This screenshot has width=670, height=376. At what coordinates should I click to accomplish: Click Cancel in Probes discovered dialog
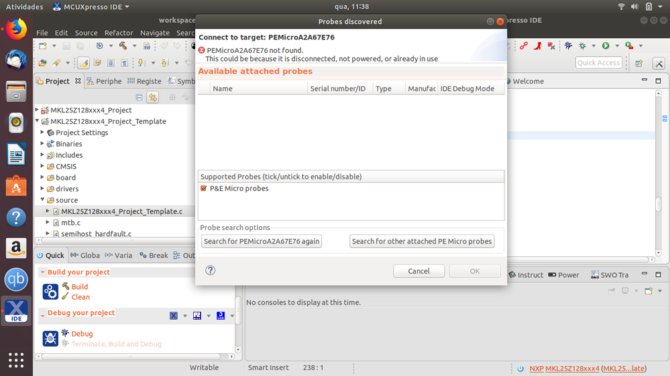point(418,271)
